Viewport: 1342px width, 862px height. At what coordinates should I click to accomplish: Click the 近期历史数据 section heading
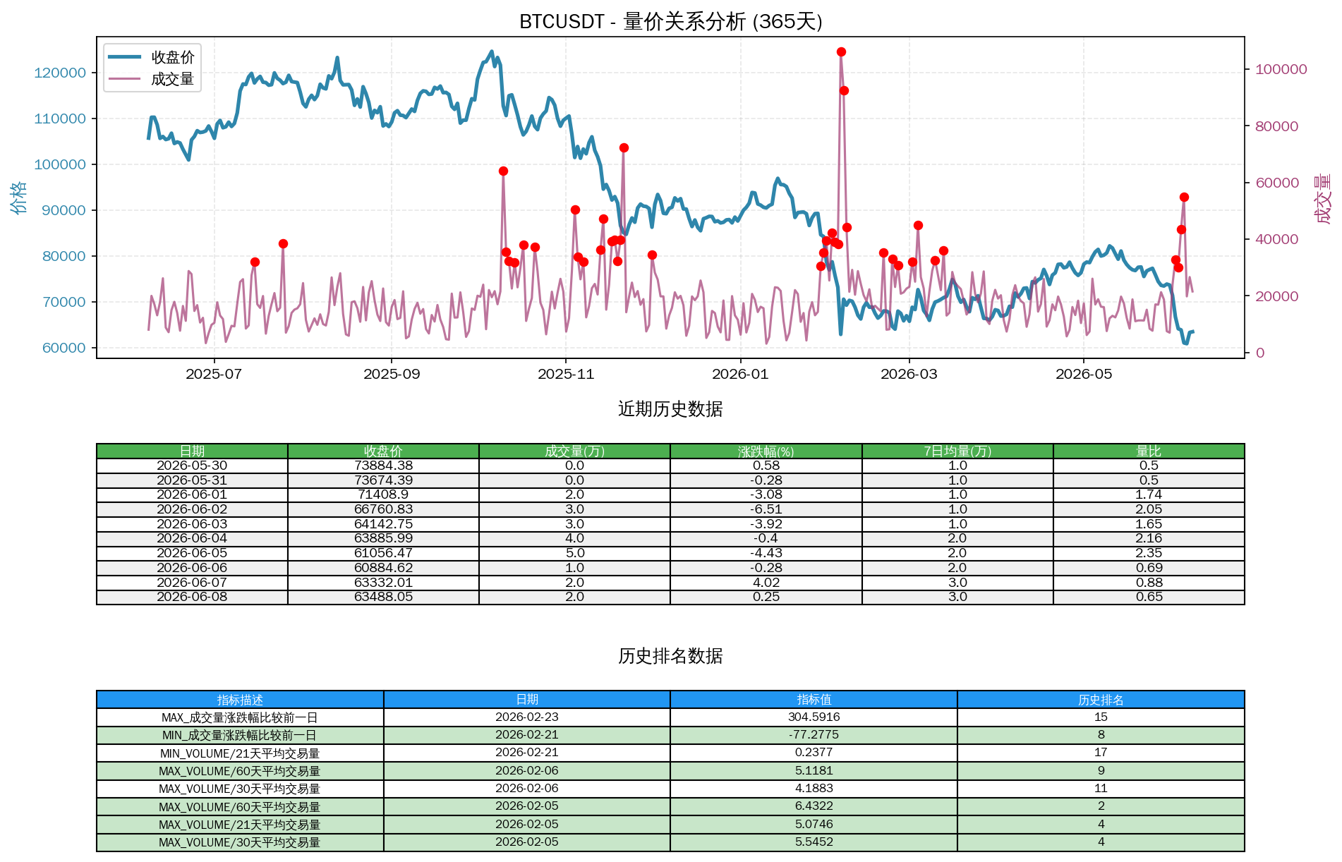pos(670,409)
